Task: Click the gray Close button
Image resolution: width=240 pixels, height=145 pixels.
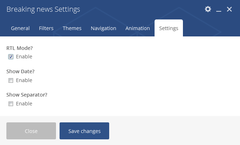Action: [x=31, y=131]
